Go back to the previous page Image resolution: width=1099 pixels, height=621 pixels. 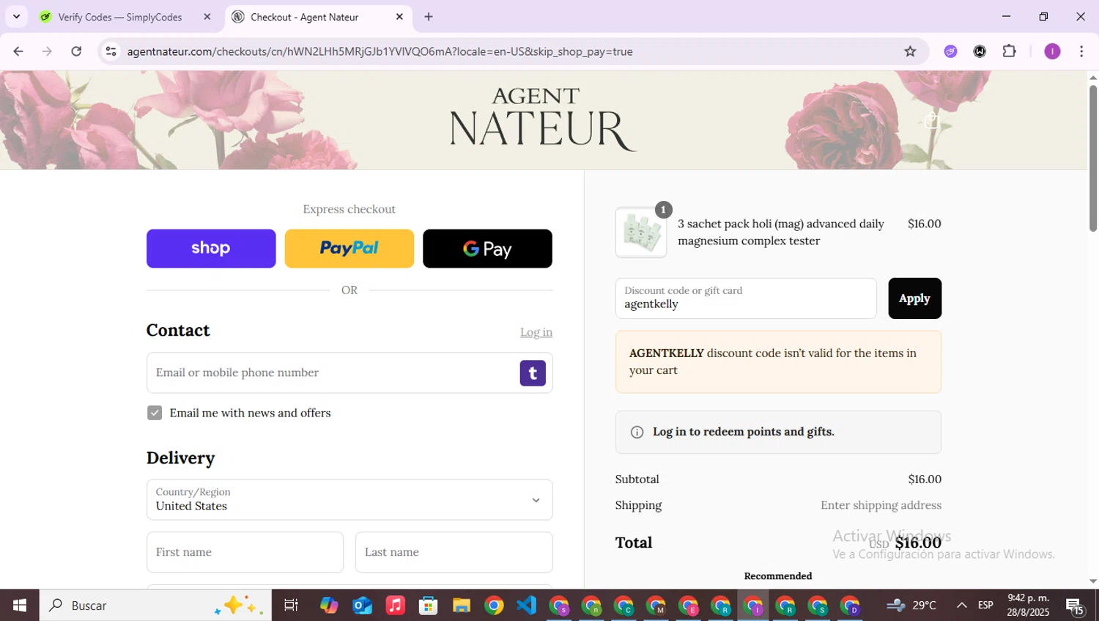click(x=18, y=51)
